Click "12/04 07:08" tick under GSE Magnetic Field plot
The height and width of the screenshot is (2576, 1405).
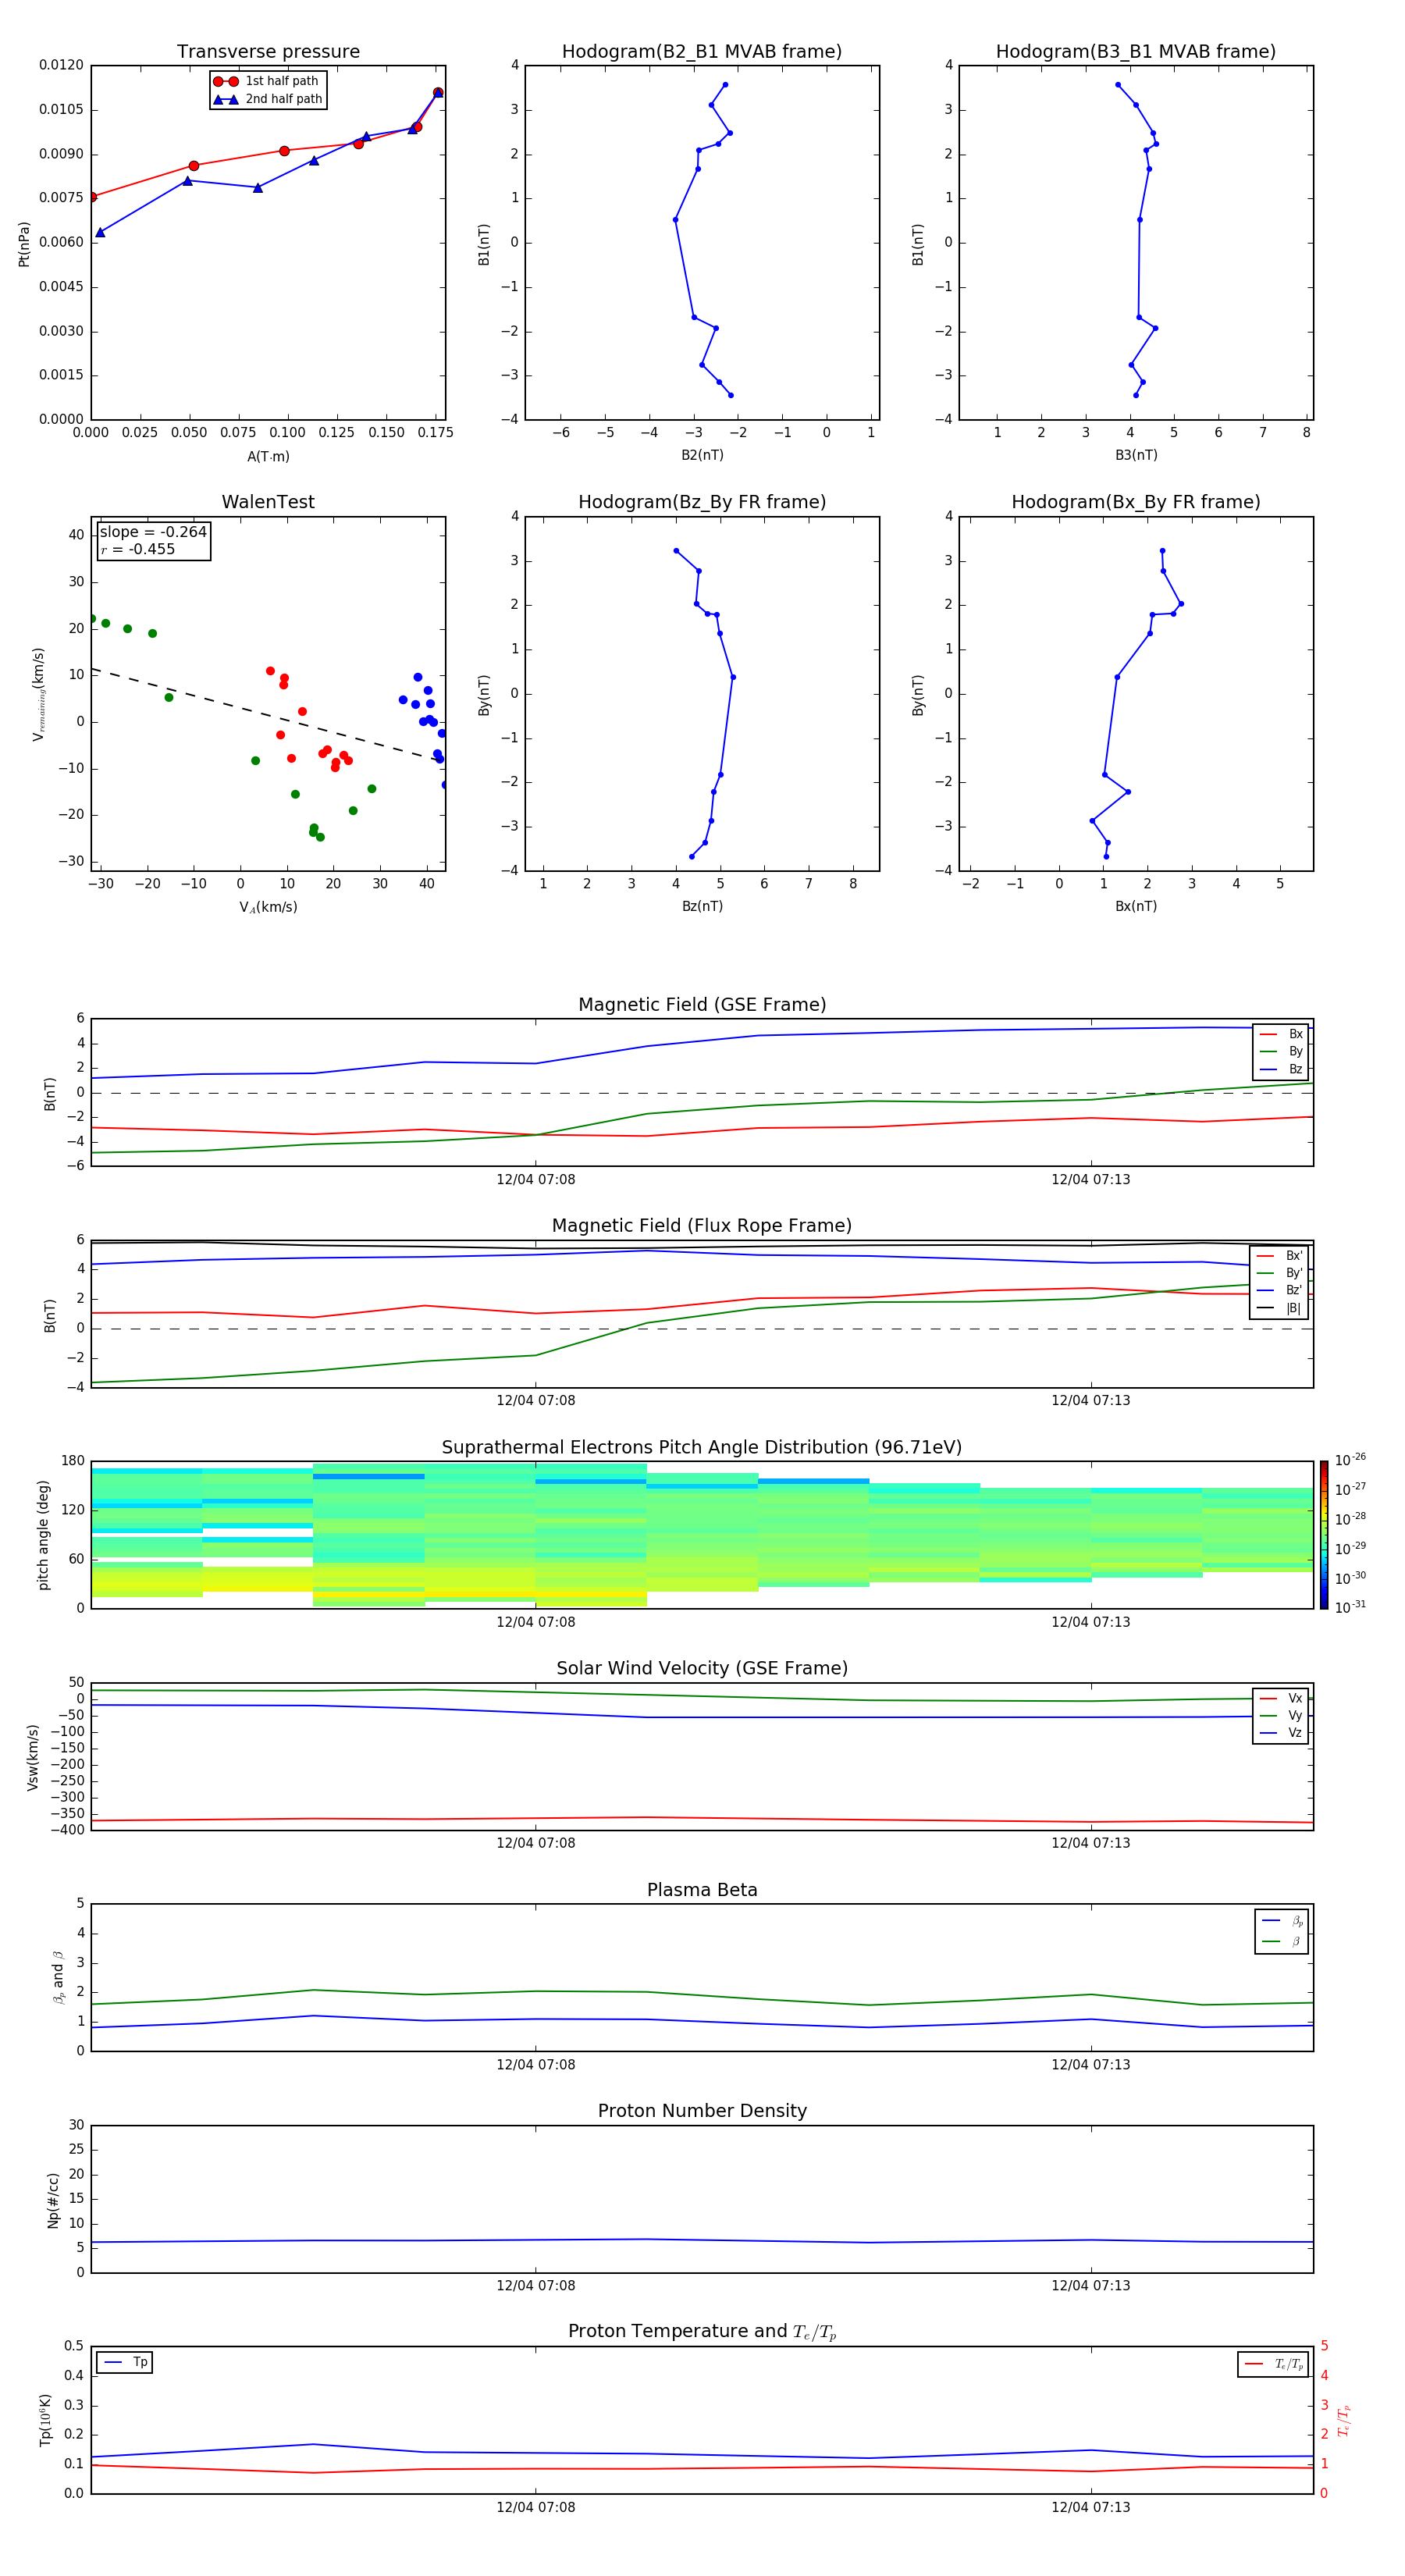[x=536, y=1180]
